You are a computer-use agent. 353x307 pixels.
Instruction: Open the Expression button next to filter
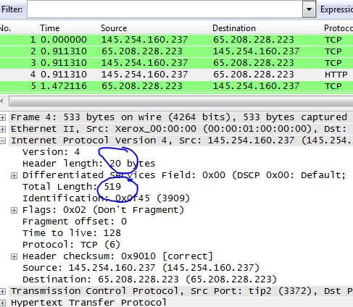click(x=336, y=9)
